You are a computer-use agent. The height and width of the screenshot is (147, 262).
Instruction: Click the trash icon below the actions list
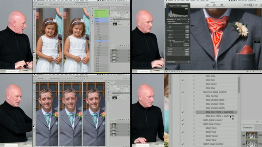pos(233,118)
